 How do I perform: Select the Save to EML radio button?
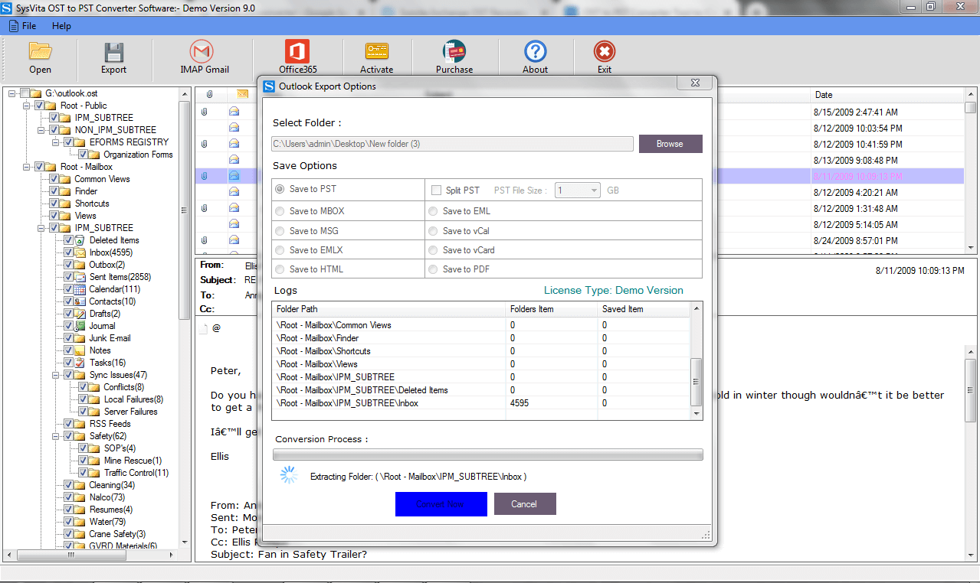(x=433, y=210)
